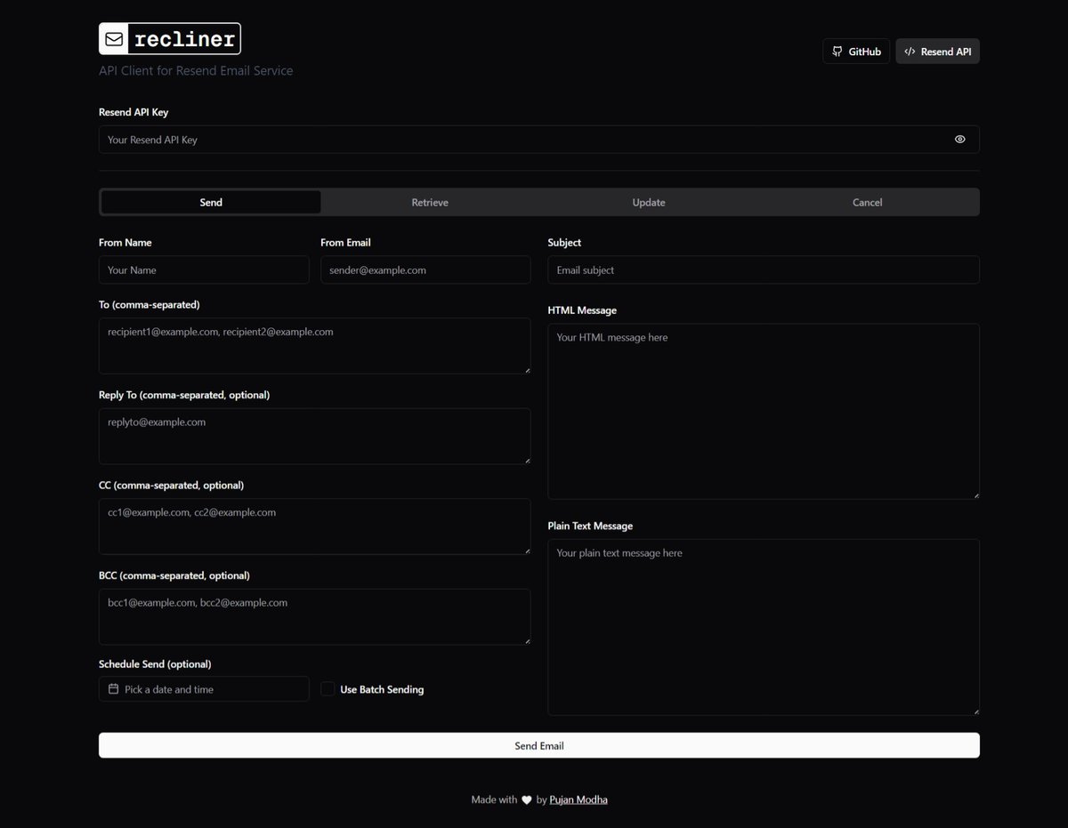This screenshot has width=1068, height=828.
Task: Click the 'API Client for Resend Email Service' tagline
Action: coord(196,70)
